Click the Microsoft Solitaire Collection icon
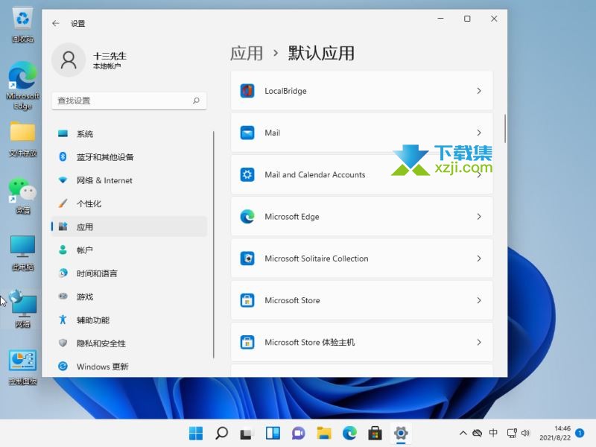 pyautogui.click(x=247, y=259)
